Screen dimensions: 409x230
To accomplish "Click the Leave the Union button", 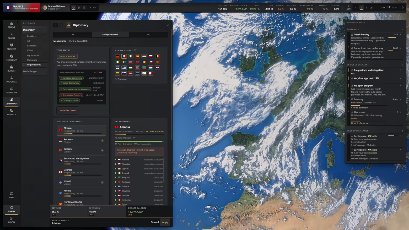I will pos(67,111).
